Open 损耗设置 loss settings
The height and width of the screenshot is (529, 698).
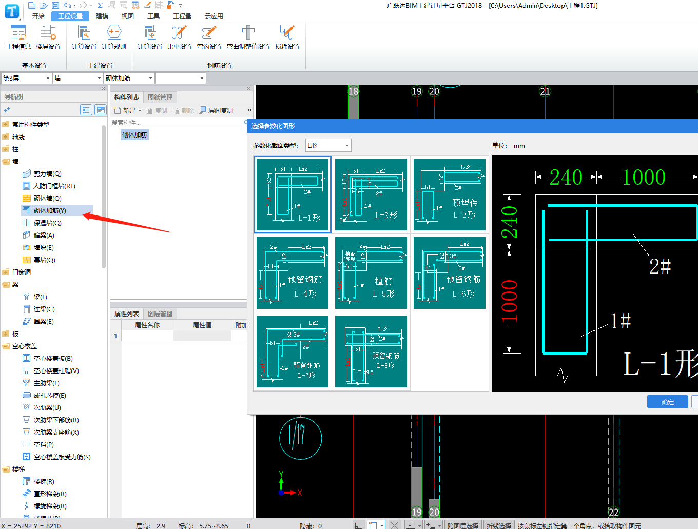(x=287, y=37)
